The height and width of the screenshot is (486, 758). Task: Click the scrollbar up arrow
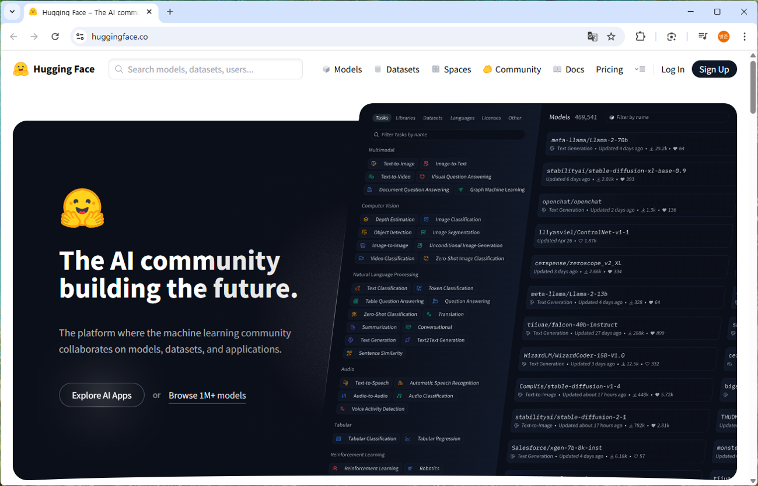coord(753,54)
